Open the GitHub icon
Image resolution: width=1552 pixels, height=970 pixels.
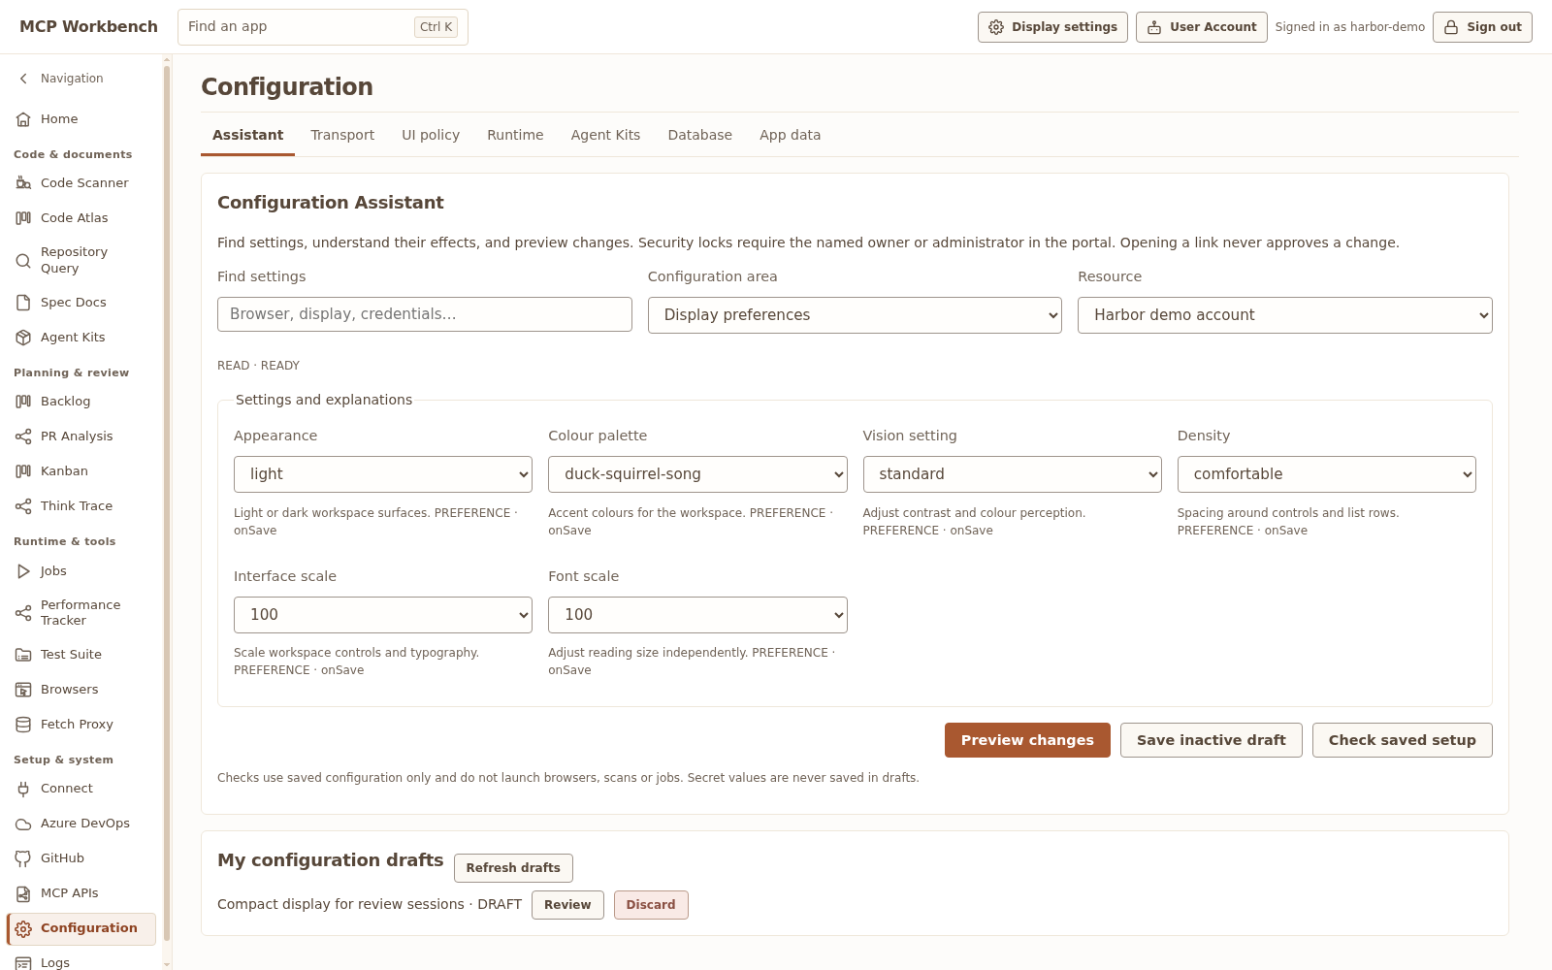tap(23, 858)
